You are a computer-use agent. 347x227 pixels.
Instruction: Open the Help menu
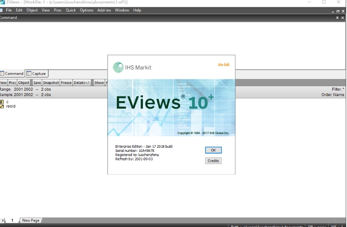point(137,10)
